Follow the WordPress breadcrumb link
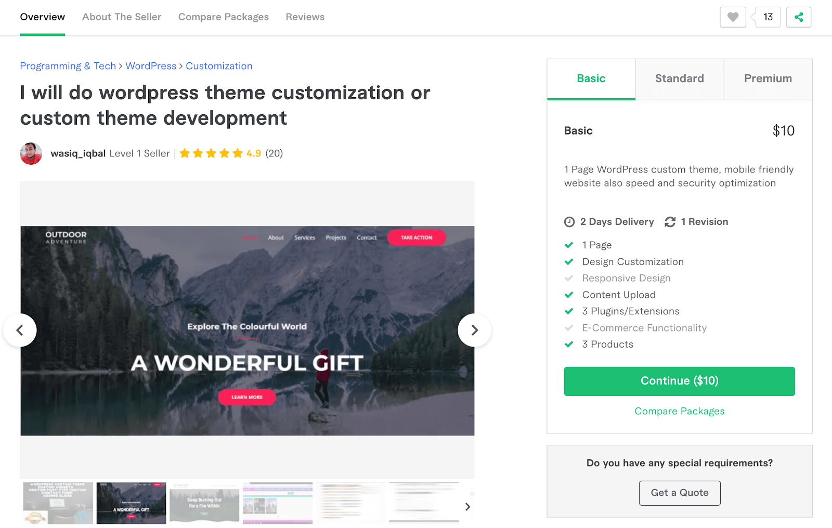The width and height of the screenshot is (832, 528). point(151,66)
